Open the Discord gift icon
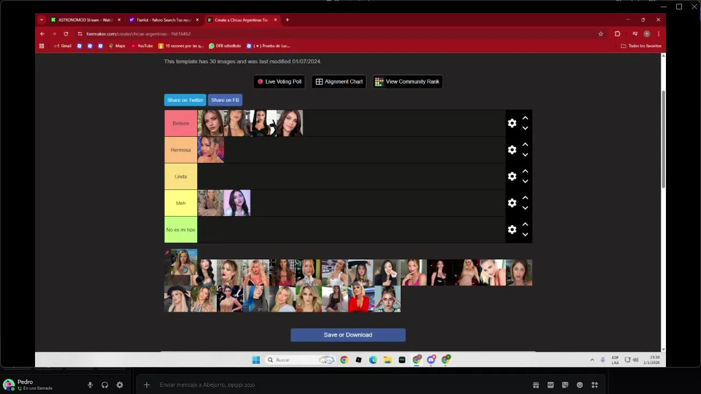This screenshot has height=394, width=701. pyautogui.click(x=536, y=385)
